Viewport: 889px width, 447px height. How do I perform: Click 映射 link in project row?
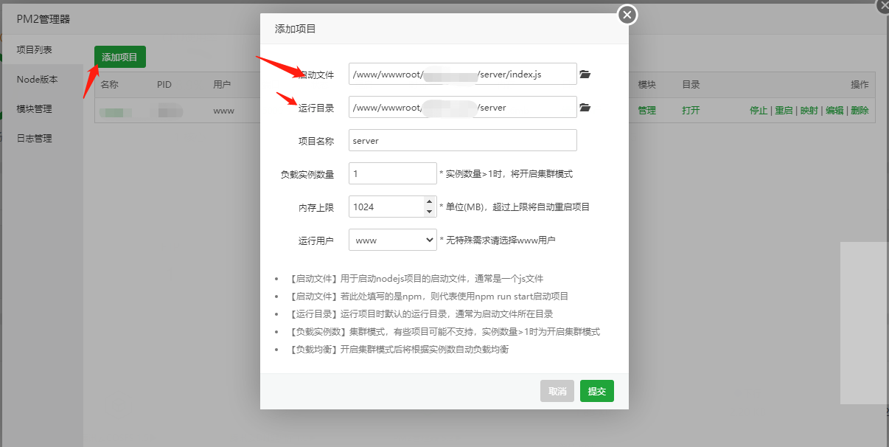809,111
